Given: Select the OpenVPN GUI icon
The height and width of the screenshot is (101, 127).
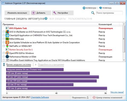Looking at the screenshot, I should point(7,53).
